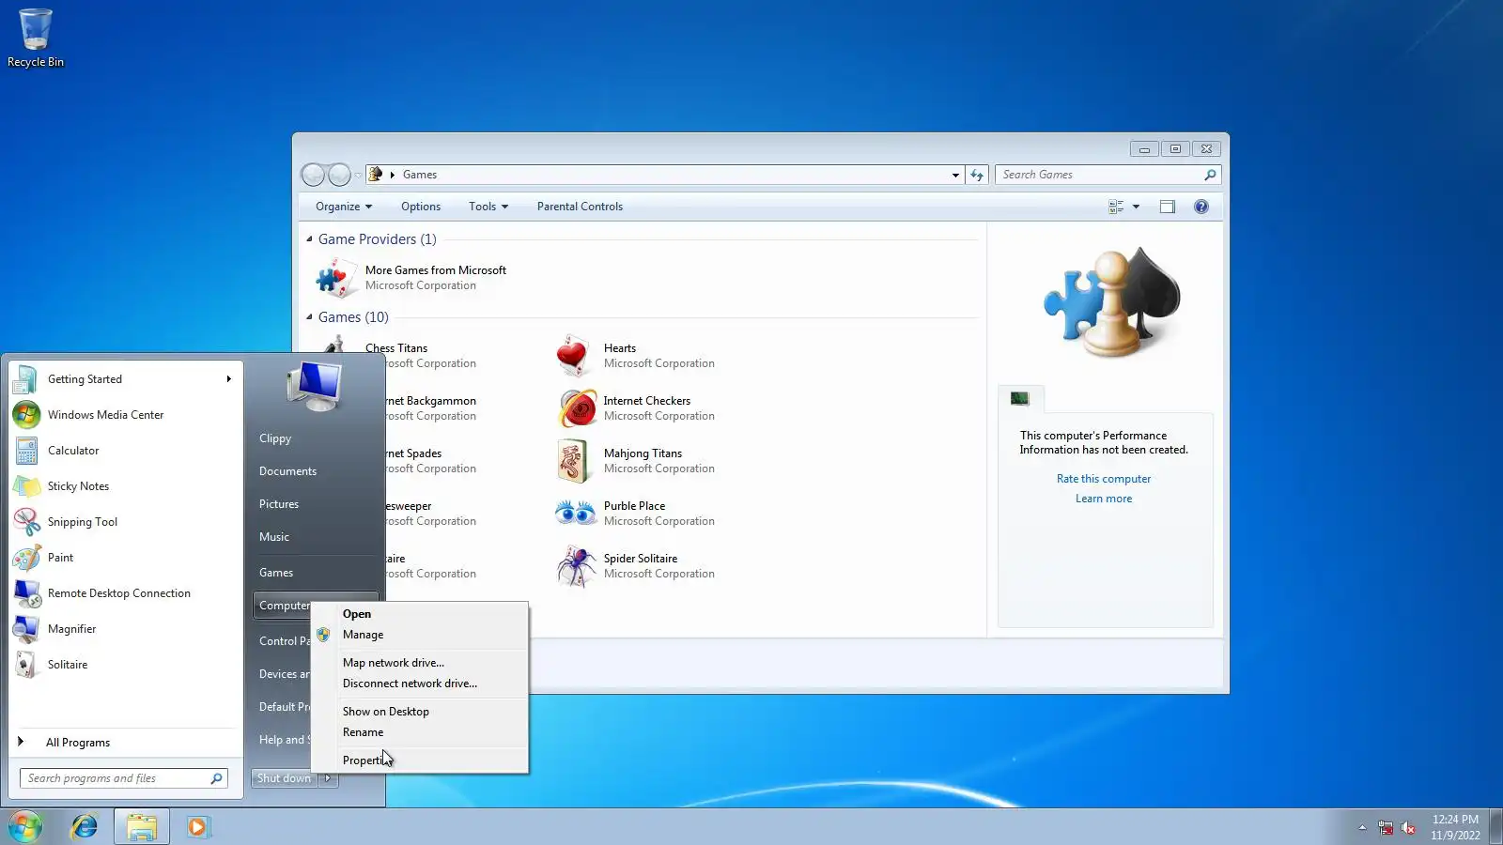Select the Purble Place game icon
1503x845 pixels.
pyautogui.click(x=575, y=514)
